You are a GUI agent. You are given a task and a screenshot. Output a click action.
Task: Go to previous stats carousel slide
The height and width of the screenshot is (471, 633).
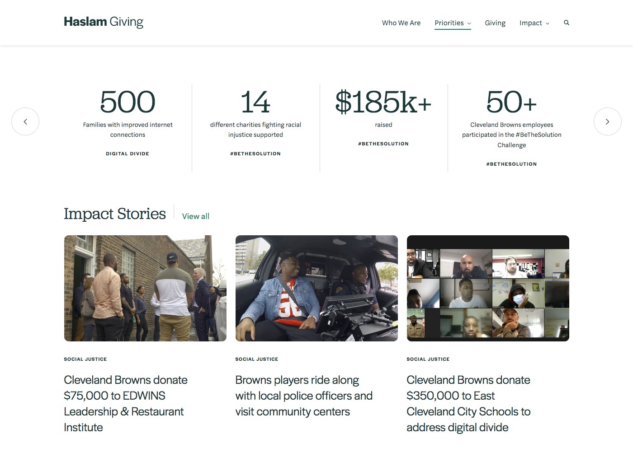tap(25, 121)
